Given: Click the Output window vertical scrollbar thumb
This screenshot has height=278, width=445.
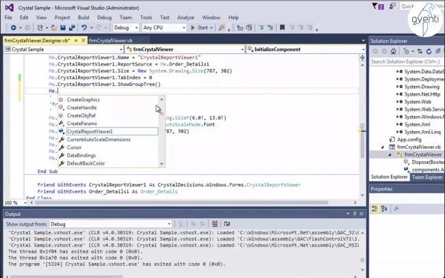Looking at the screenshot, I should (x=362, y=260).
